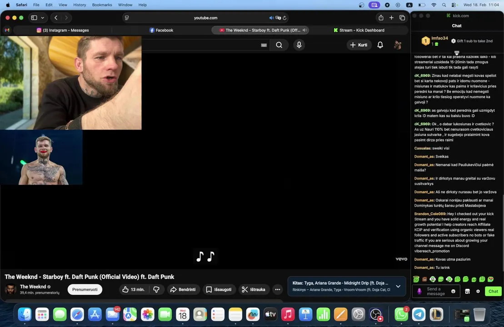This screenshot has height=327, width=504.
Task: Open lmfao34 top gifter in Kick chat
Action: [434, 41]
